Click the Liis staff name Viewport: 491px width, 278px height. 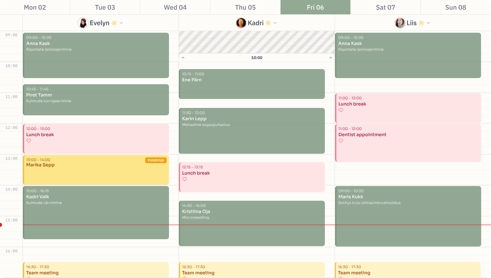[412, 23]
